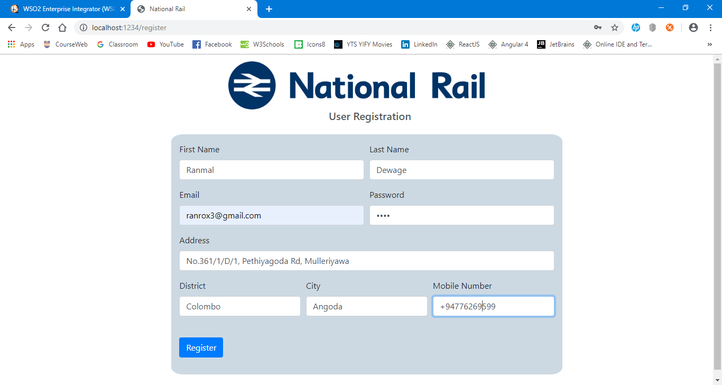
Task: Close the National Rail tab
Action: pyautogui.click(x=249, y=9)
